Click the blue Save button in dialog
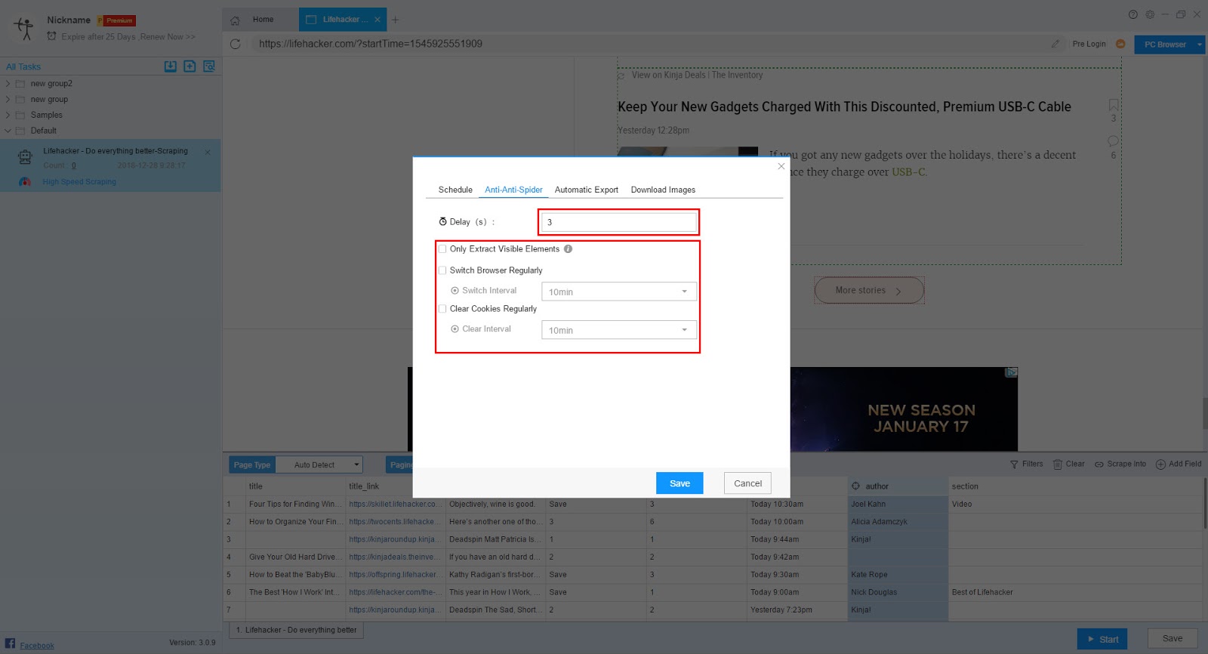This screenshot has height=654, width=1208. [x=679, y=483]
